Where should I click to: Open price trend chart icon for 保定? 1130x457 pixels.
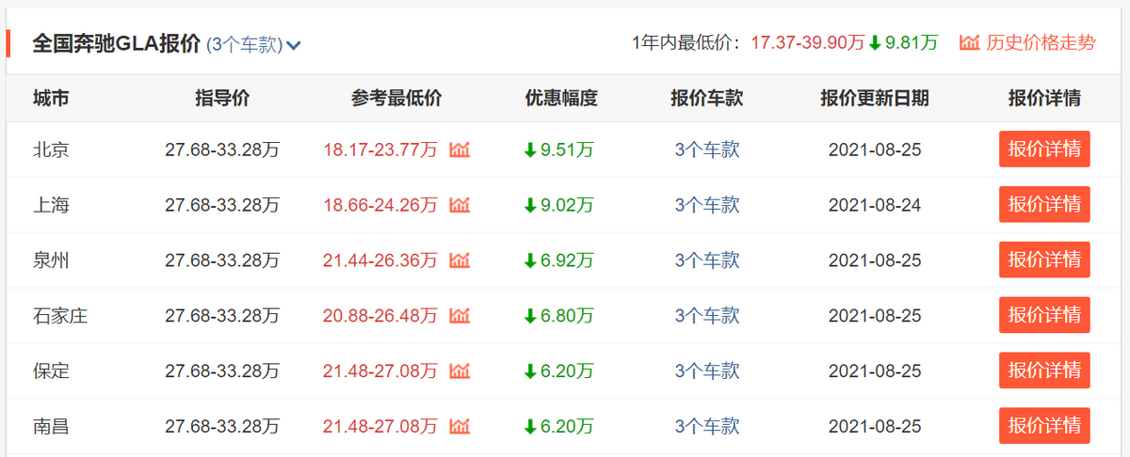(460, 371)
